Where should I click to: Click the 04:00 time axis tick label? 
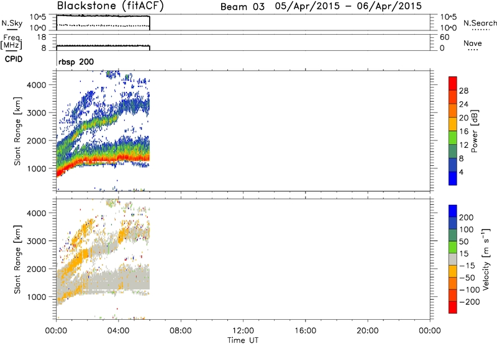[118, 331]
